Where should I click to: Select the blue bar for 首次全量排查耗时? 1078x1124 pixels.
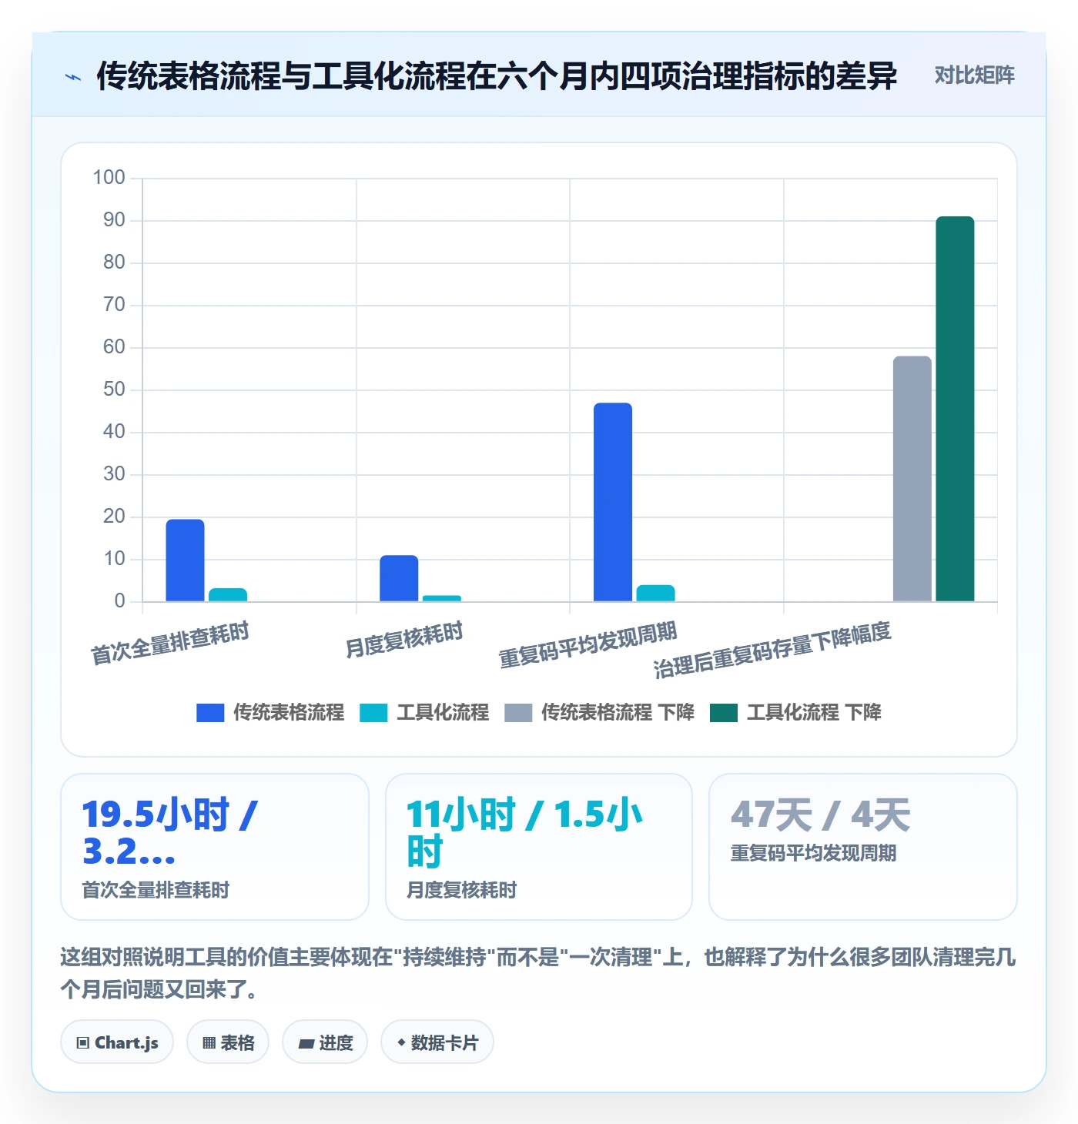point(186,560)
